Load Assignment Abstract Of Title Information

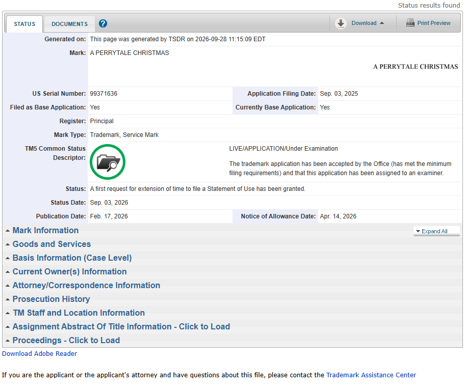(x=121, y=326)
